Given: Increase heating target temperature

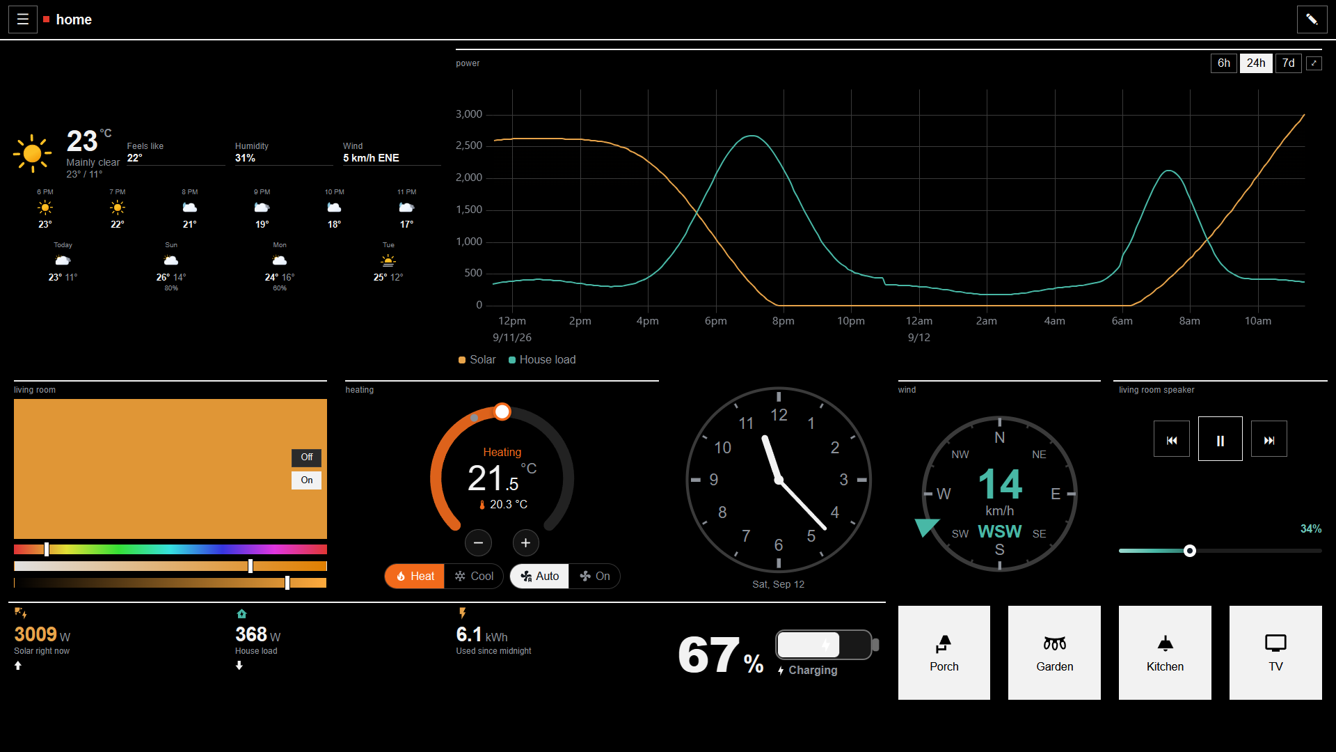Looking at the screenshot, I should tap(526, 543).
